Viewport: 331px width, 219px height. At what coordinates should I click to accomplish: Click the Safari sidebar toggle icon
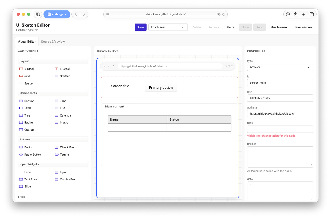tap(38, 14)
